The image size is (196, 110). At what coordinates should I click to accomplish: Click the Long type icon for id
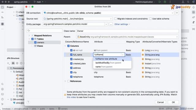[x=143, y=50]
